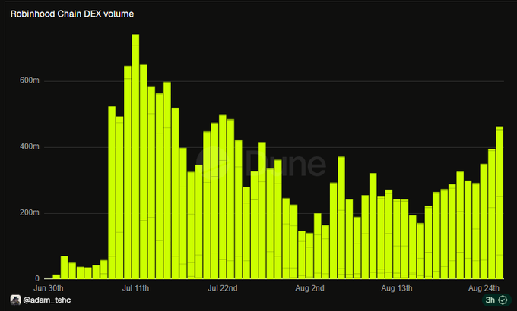
Task: Click the 0 y-axis label
Action: pyautogui.click(x=37, y=278)
